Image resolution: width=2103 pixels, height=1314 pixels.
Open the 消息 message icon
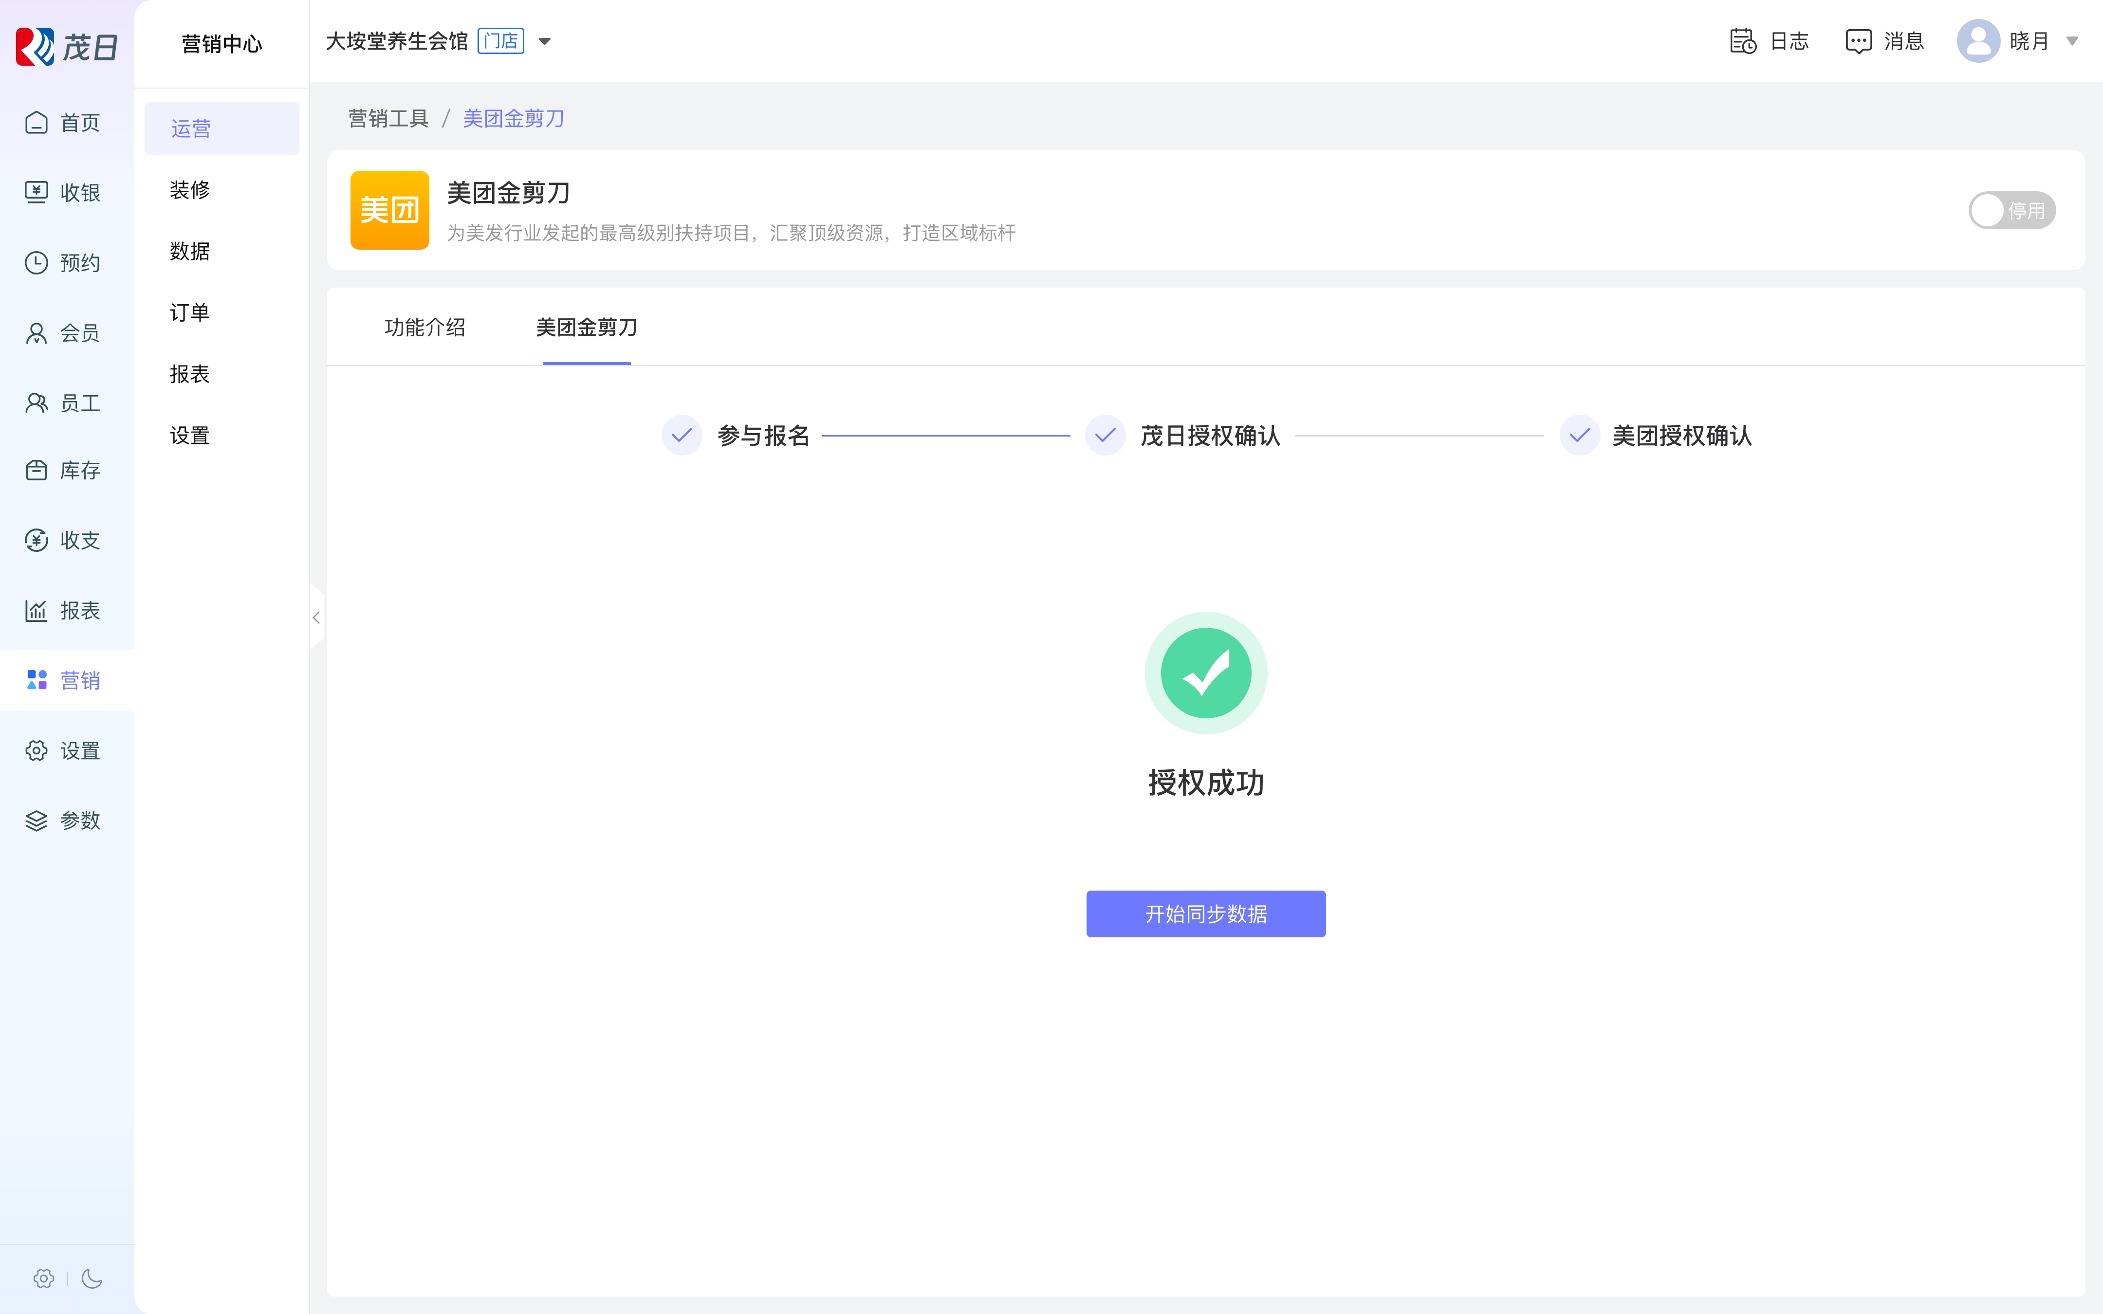(1858, 41)
